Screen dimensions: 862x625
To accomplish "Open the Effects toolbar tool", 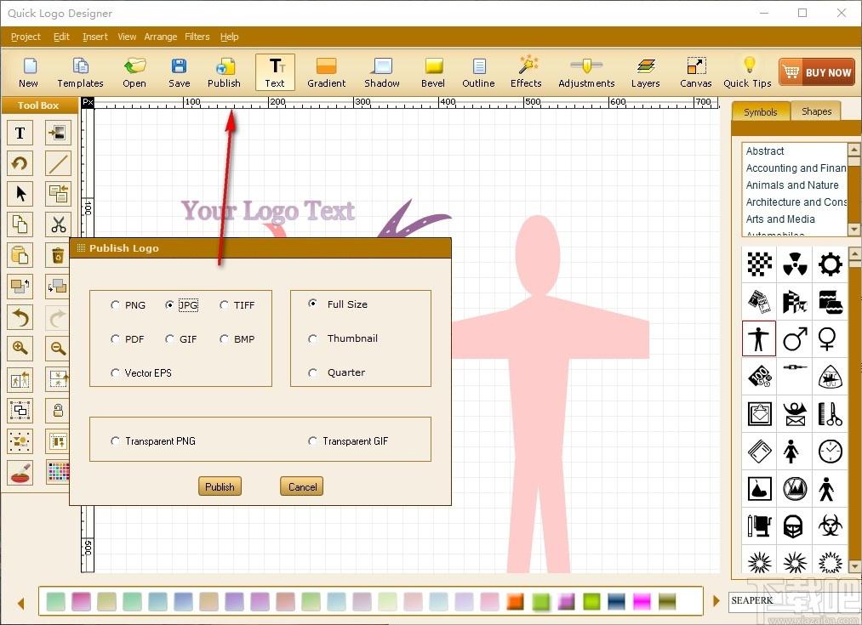I will click(x=526, y=72).
